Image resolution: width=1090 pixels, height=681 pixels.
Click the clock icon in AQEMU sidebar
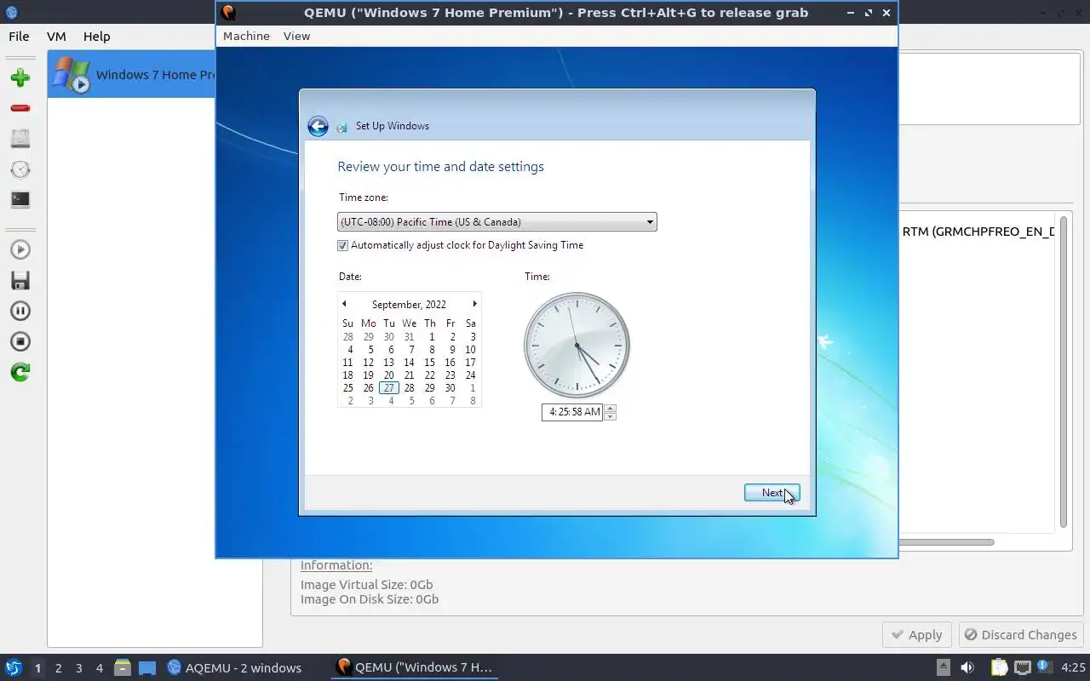[20, 169]
